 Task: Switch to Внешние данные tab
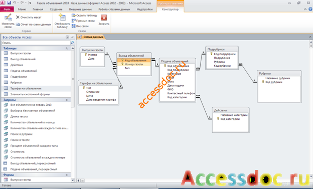80,9
